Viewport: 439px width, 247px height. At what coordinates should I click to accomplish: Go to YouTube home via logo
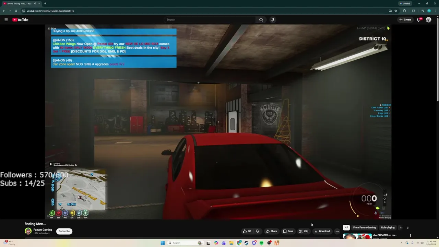pyautogui.click(x=20, y=20)
